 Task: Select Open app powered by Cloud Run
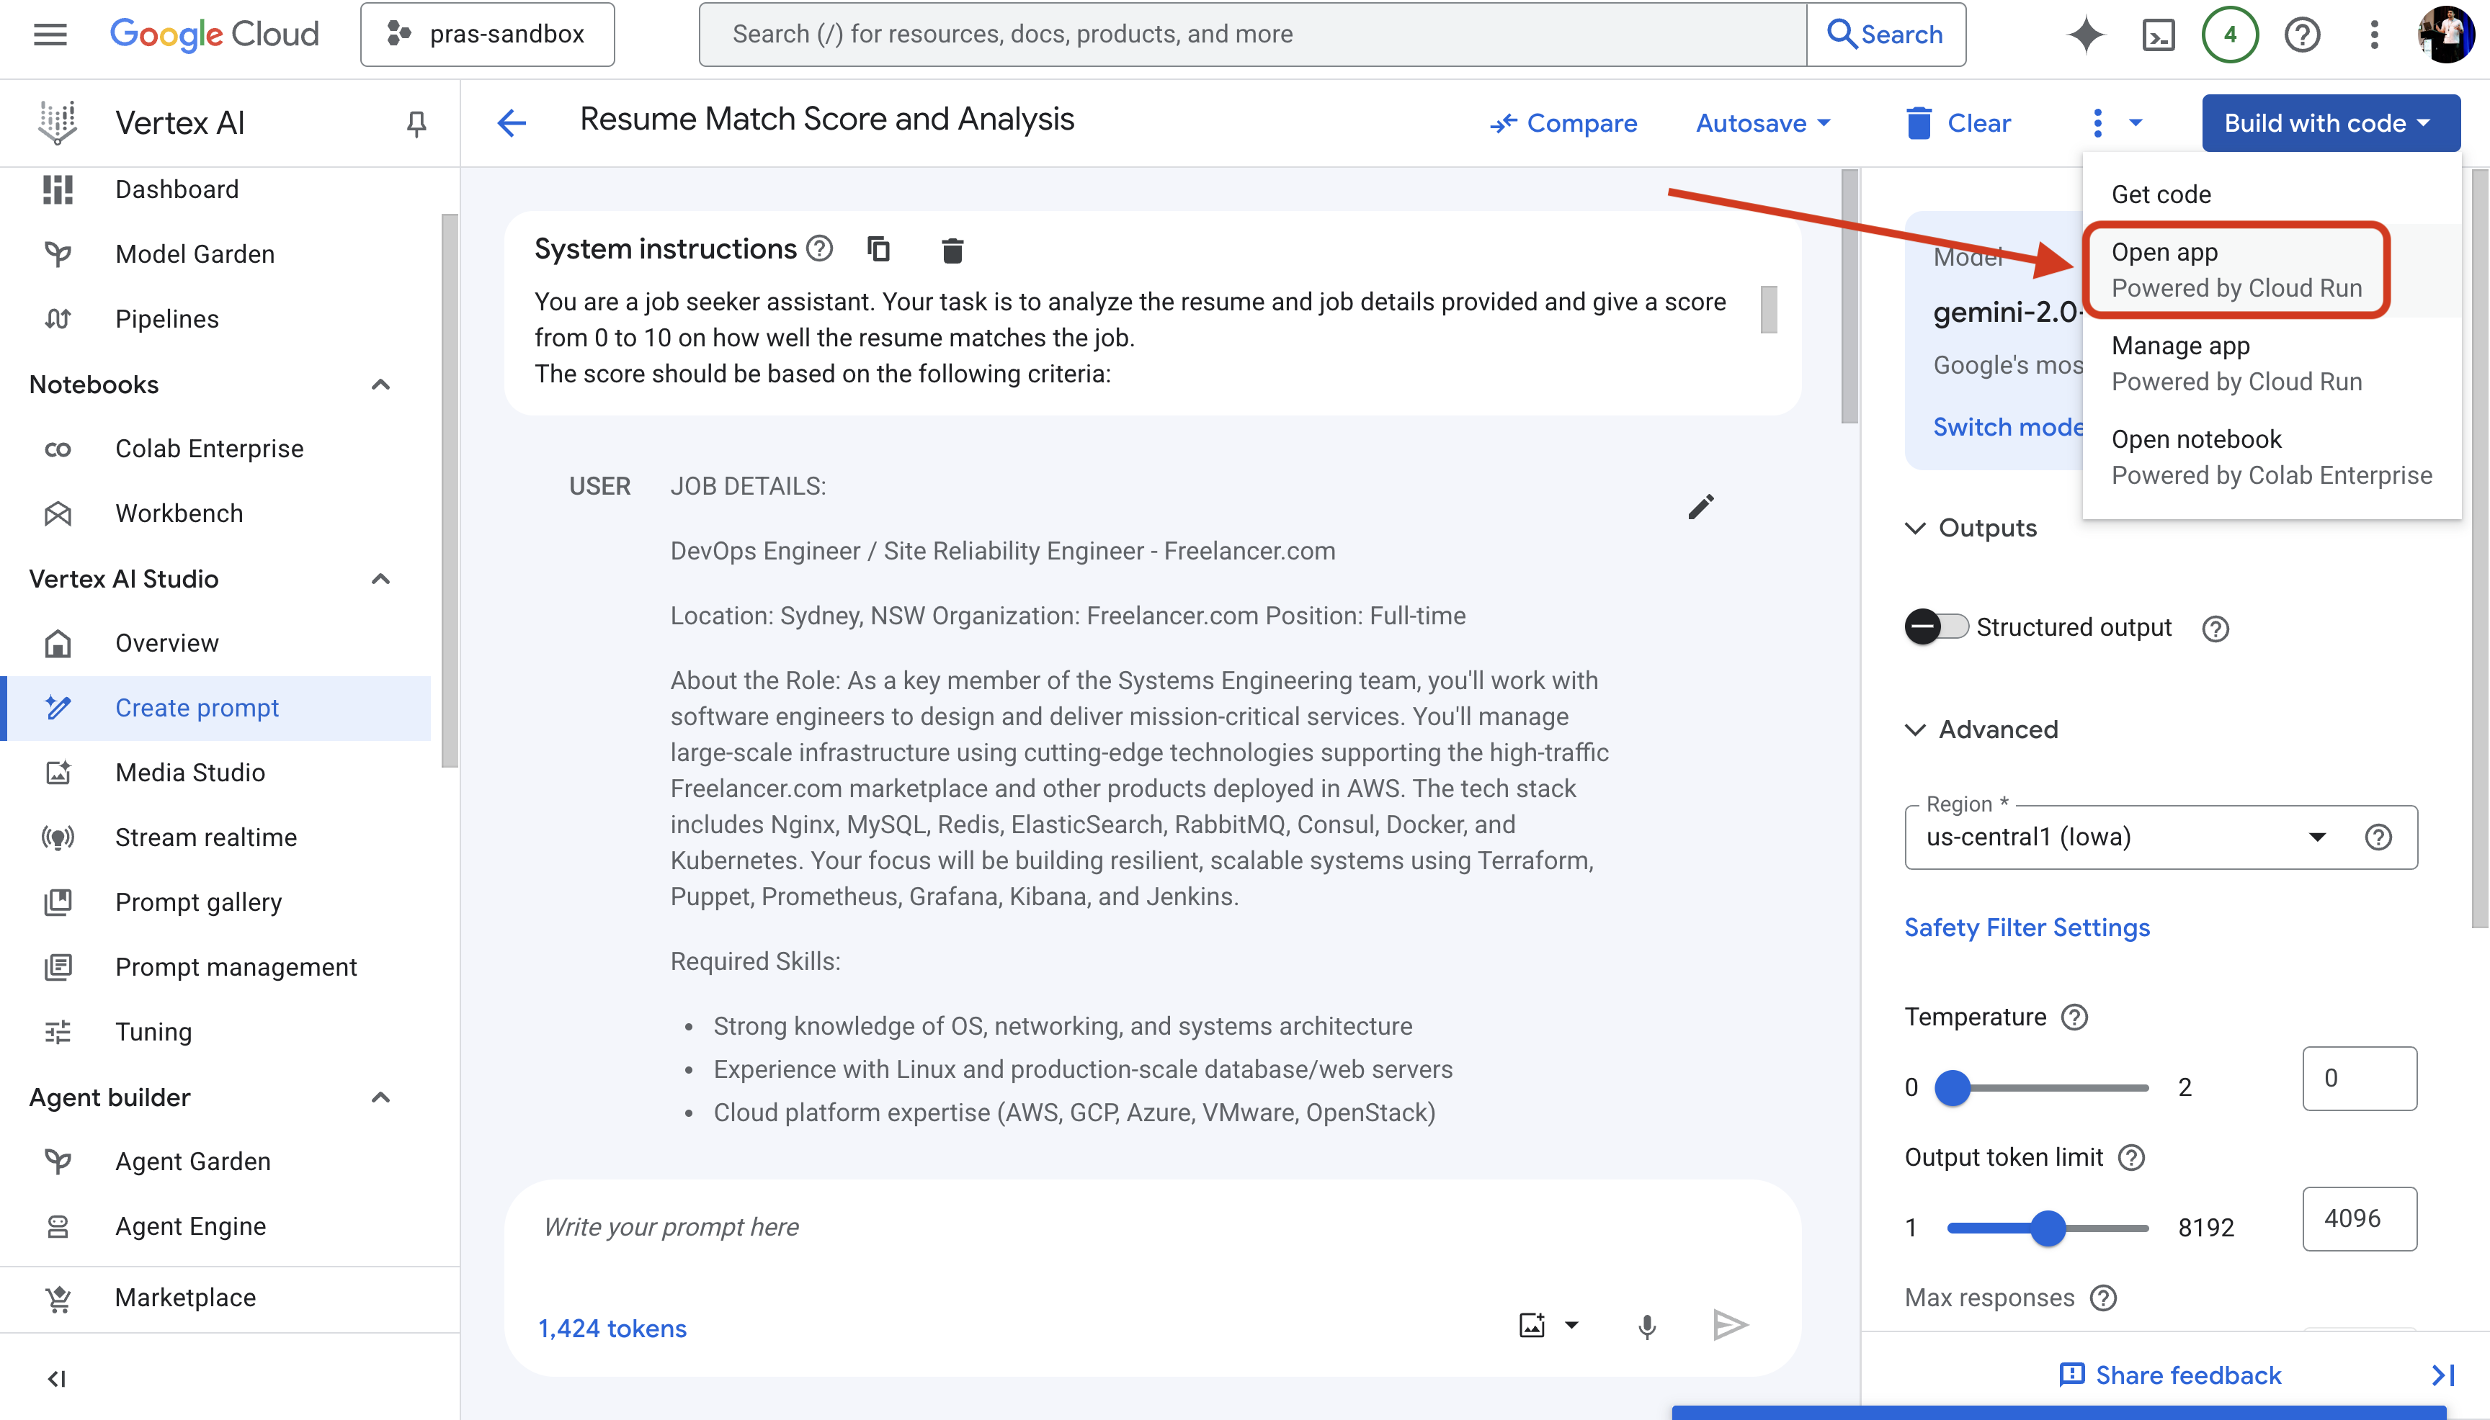tap(2272, 269)
